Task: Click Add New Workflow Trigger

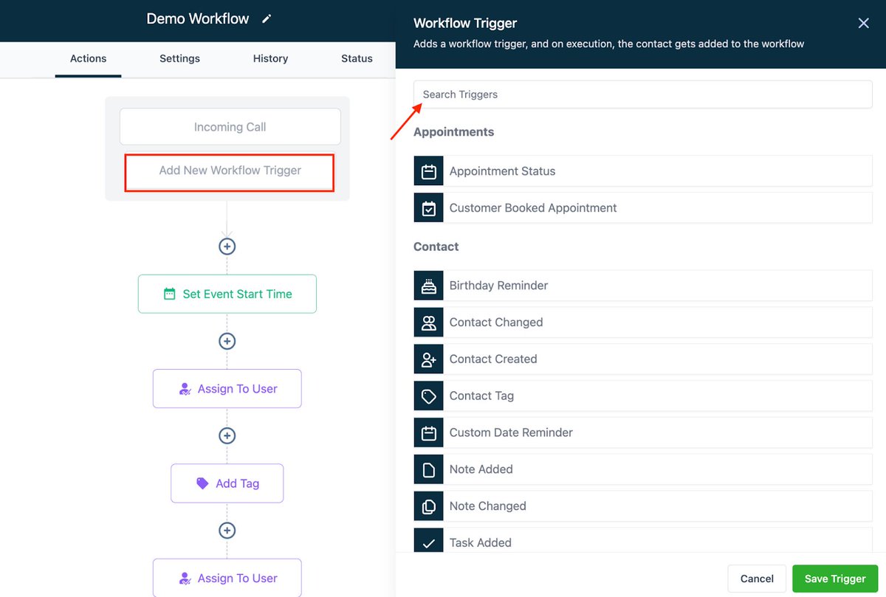Action: (x=230, y=170)
